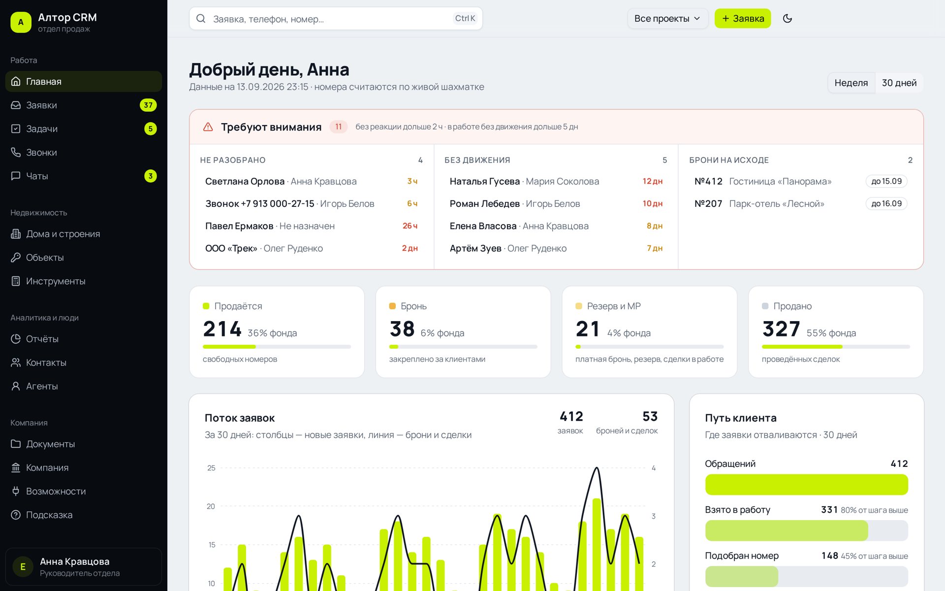Click the Контакты people icon
Image resolution: width=945 pixels, height=591 pixels.
[16, 362]
